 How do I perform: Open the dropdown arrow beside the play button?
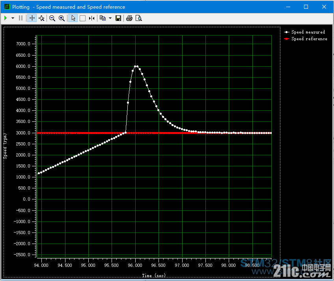tap(13, 18)
